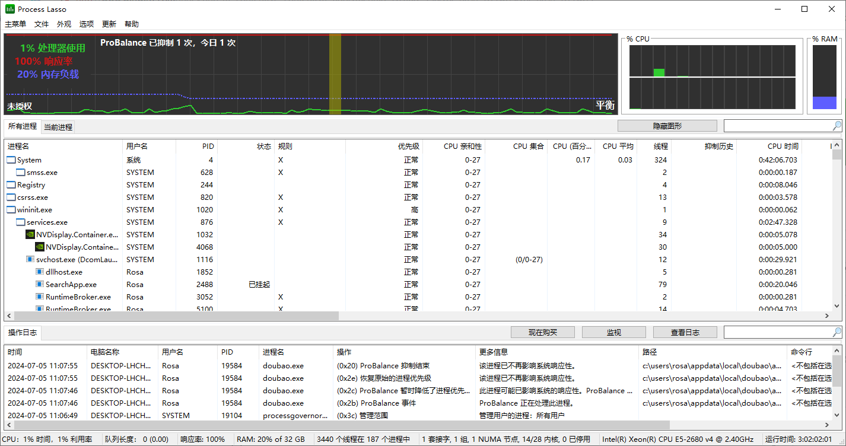Click "3440 个线程在 187 个进程中" in status bar
This screenshot has width=846, height=446.
tap(364, 439)
